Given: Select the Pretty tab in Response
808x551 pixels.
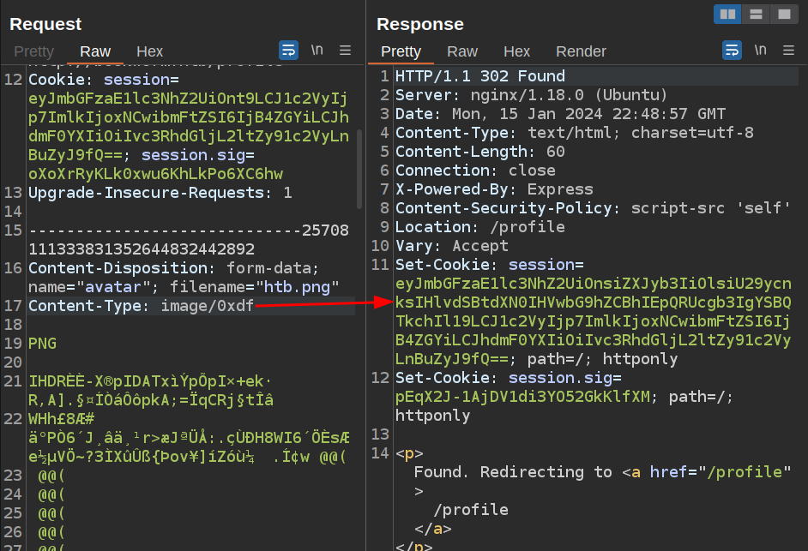Looking at the screenshot, I should 401,51.
